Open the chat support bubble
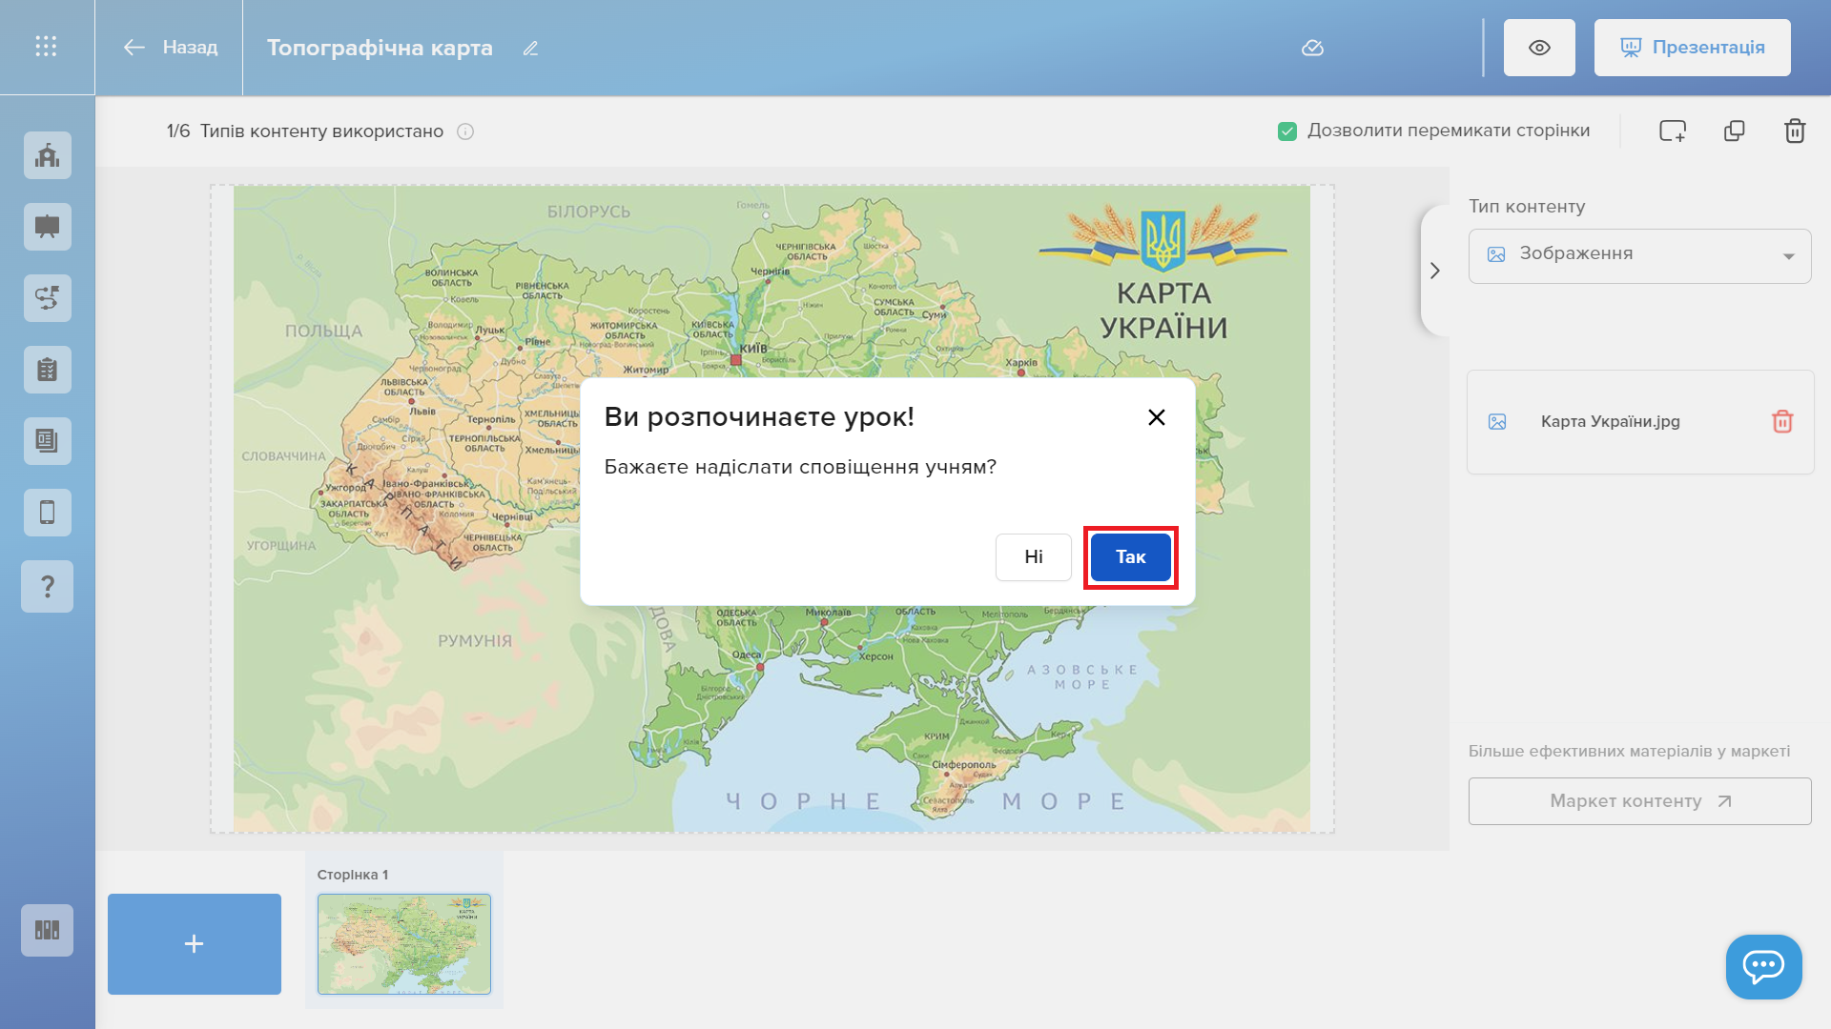This screenshot has width=1831, height=1029. pyautogui.click(x=1763, y=966)
